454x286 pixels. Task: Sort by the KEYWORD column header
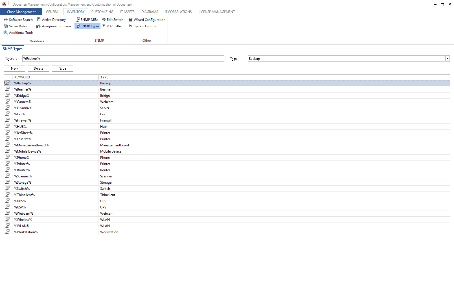(55, 77)
